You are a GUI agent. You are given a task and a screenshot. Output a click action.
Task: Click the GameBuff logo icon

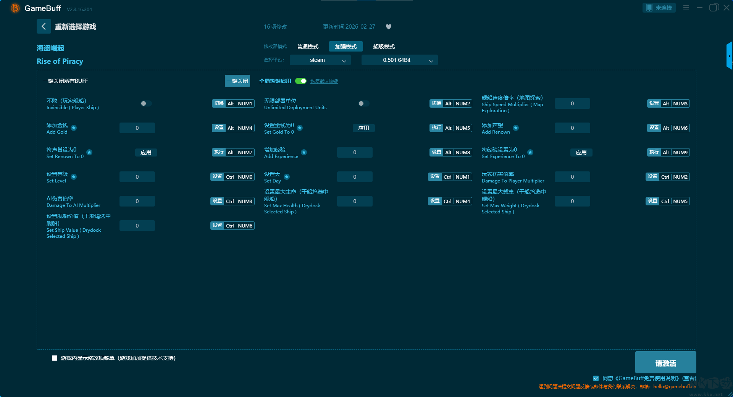[15, 8]
